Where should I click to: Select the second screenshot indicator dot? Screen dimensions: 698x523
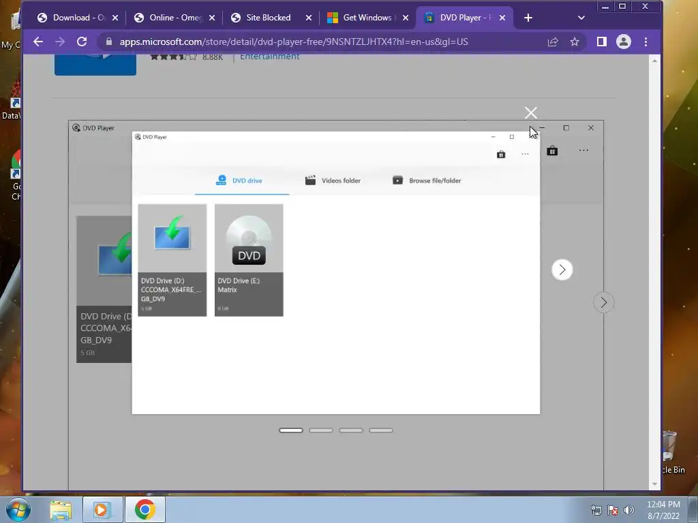pos(321,430)
